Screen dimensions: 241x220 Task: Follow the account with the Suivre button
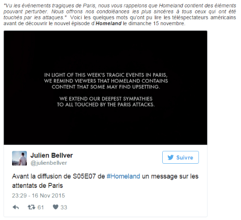point(180,157)
